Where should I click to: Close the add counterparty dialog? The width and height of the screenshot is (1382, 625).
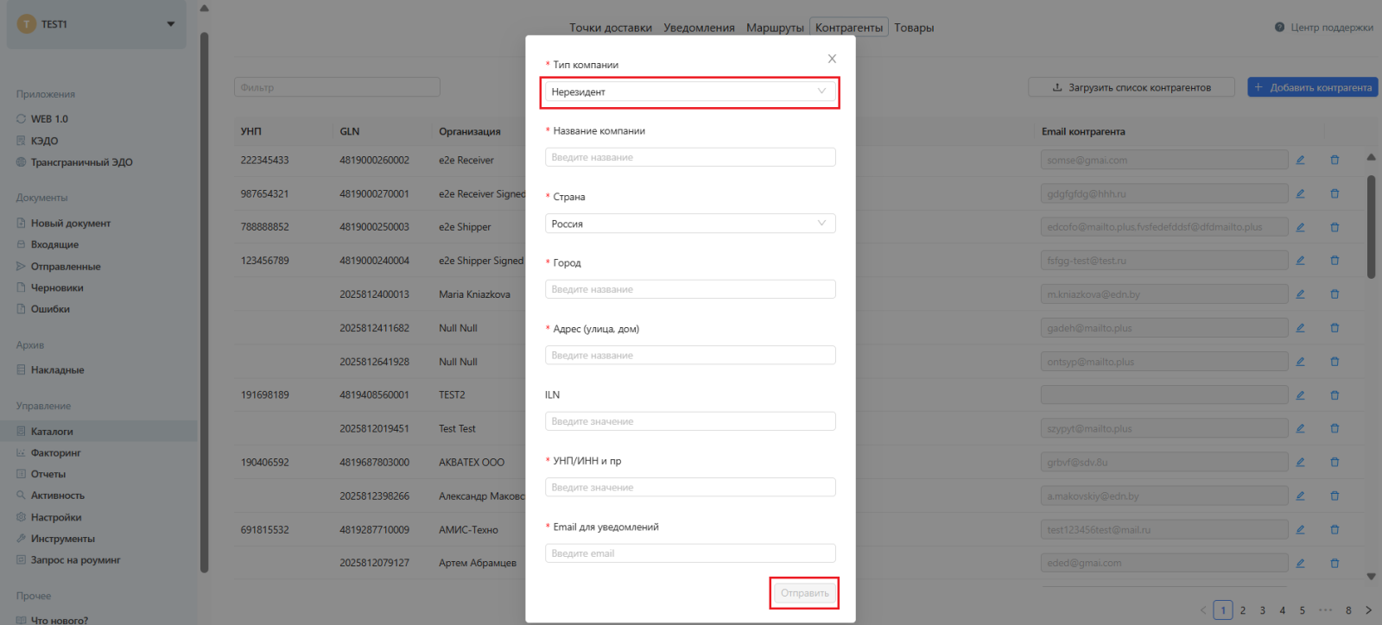[832, 59]
